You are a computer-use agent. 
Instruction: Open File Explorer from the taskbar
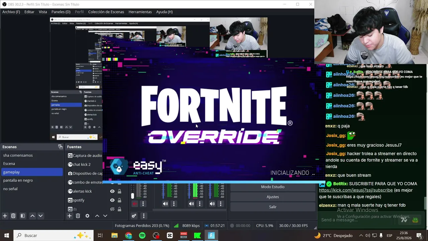pyautogui.click(x=114, y=235)
